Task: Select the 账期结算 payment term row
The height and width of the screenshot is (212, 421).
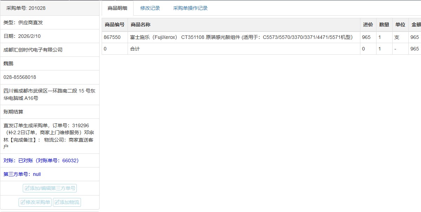Action: pyautogui.click(x=13, y=112)
